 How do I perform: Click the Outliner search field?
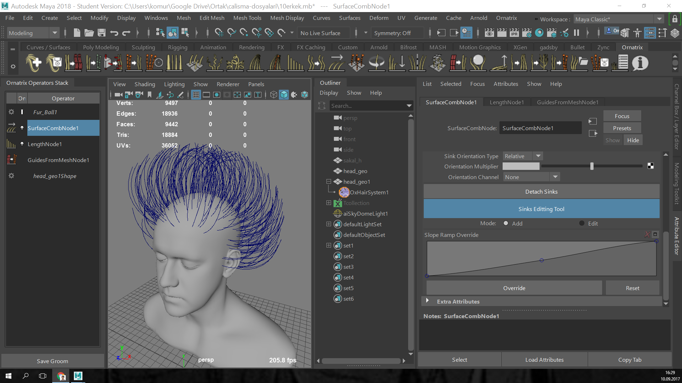click(x=366, y=106)
